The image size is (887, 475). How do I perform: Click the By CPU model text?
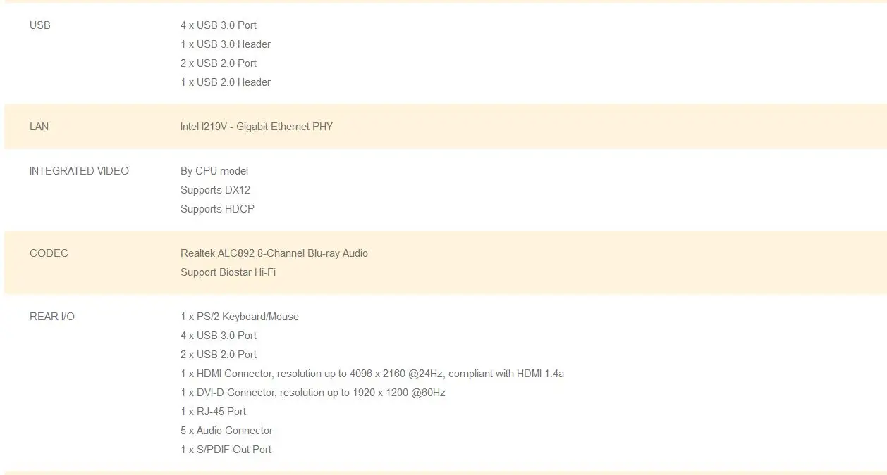[x=214, y=171]
